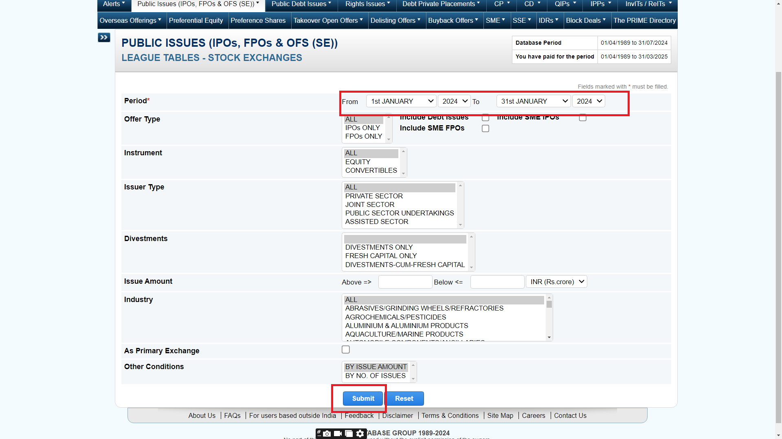The height and width of the screenshot is (439, 782).
Task: Open the INR (Rs.crore) currency dropdown
Action: [x=556, y=282]
